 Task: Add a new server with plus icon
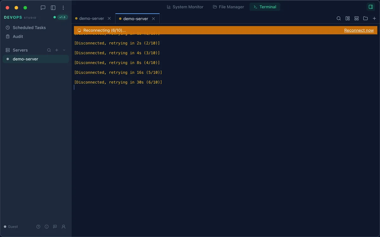(x=57, y=50)
